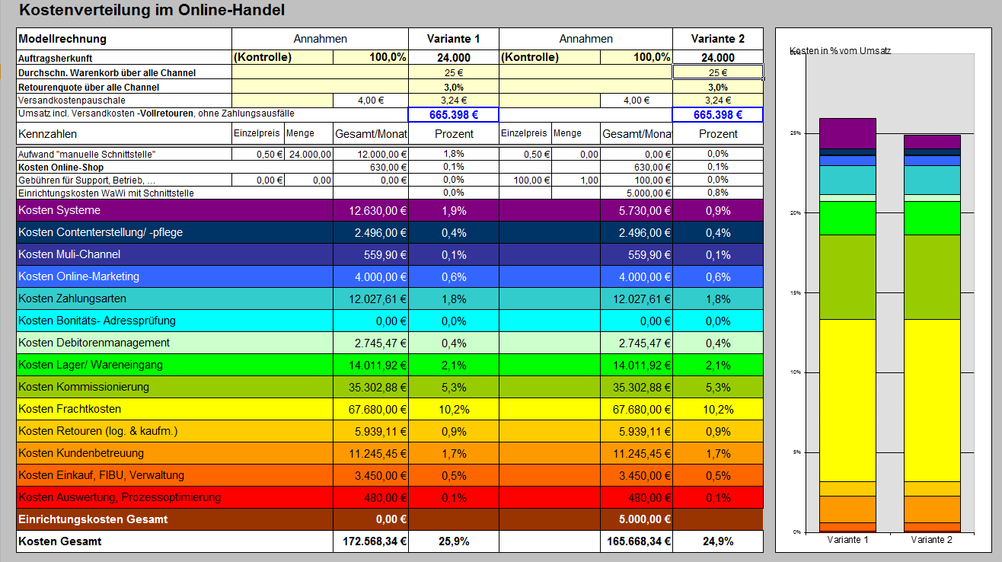Click olive-green segment of Variante 1 chart bar

(847, 276)
